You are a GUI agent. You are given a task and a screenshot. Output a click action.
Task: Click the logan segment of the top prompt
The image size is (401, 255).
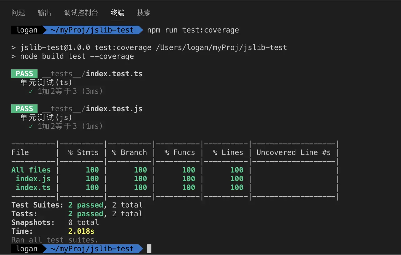point(27,30)
